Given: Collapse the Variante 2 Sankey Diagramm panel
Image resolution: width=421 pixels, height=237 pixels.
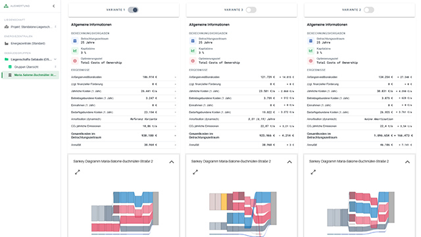Looking at the screenshot, I should [x=407, y=162].
